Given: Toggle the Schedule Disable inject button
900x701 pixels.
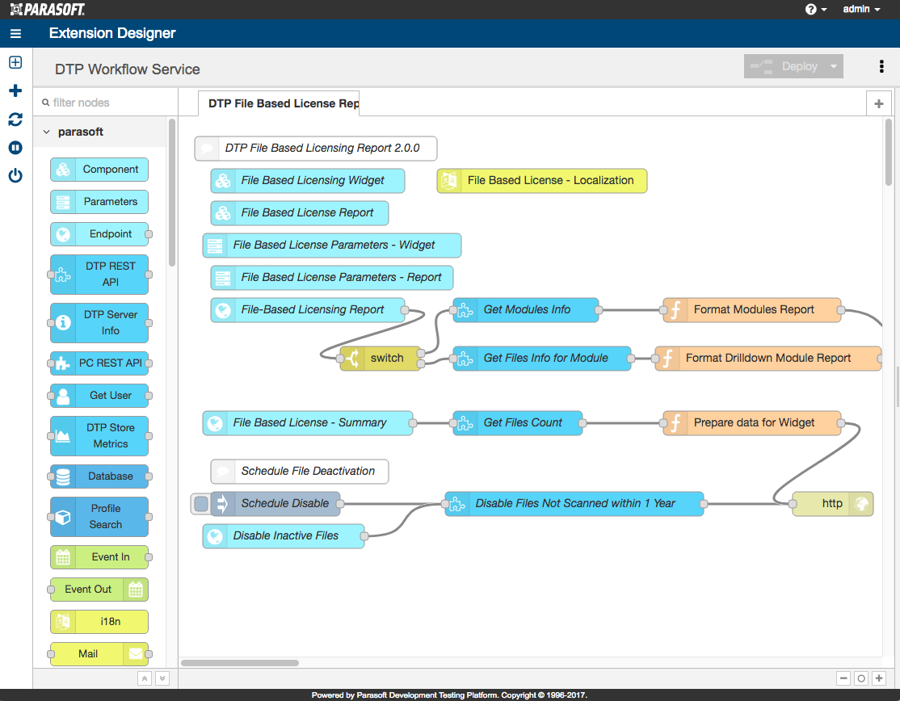Looking at the screenshot, I should tap(201, 504).
